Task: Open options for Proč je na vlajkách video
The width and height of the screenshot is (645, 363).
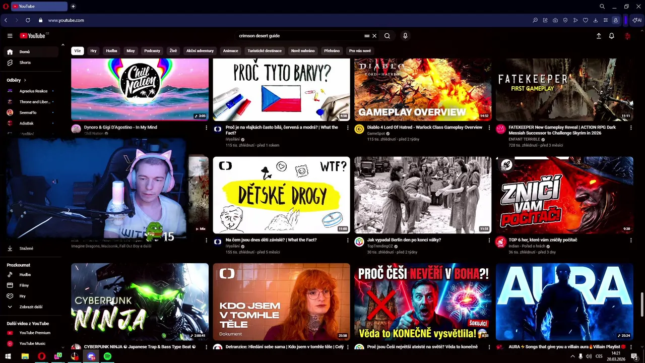Action: point(347,128)
